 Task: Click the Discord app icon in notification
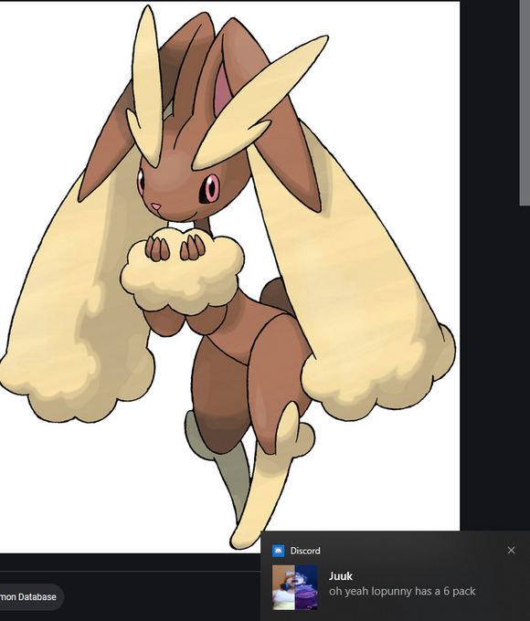click(279, 551)
